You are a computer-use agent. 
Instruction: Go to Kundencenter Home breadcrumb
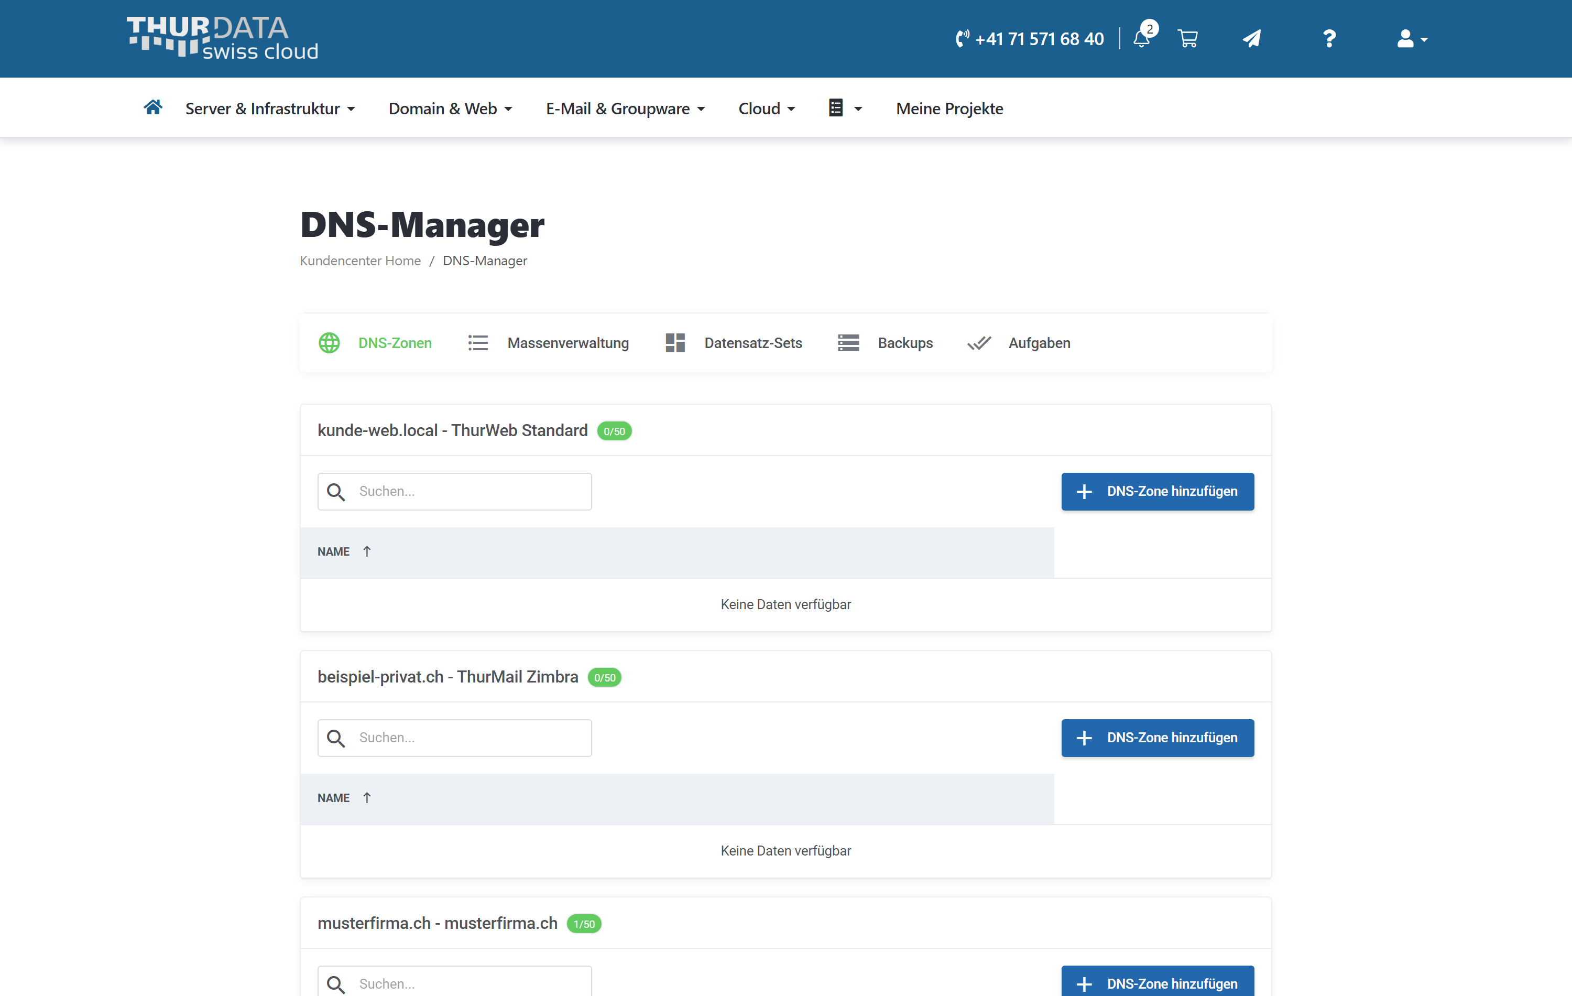[x=361, y=261]
